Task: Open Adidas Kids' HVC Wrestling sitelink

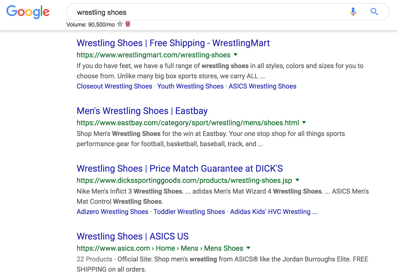Action: point(273,212)
